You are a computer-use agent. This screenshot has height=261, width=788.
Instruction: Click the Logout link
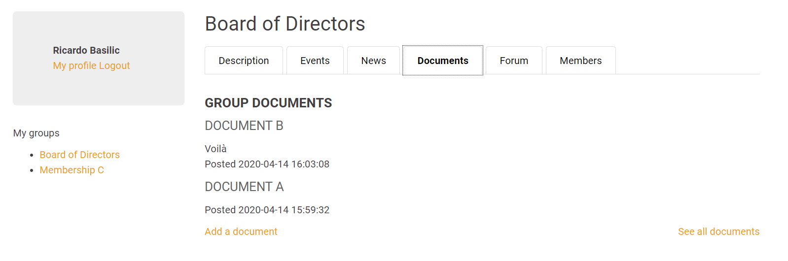click(114, 65)
